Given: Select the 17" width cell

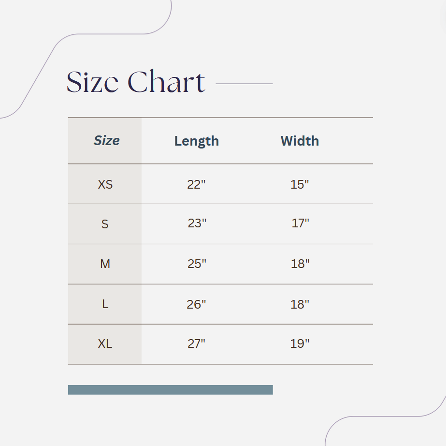Looking at the screenshot, I should click(300, 223).
